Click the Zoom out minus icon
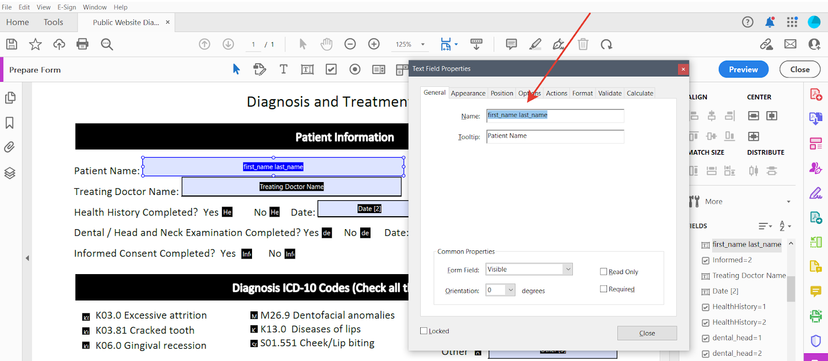 coord(350,44)
